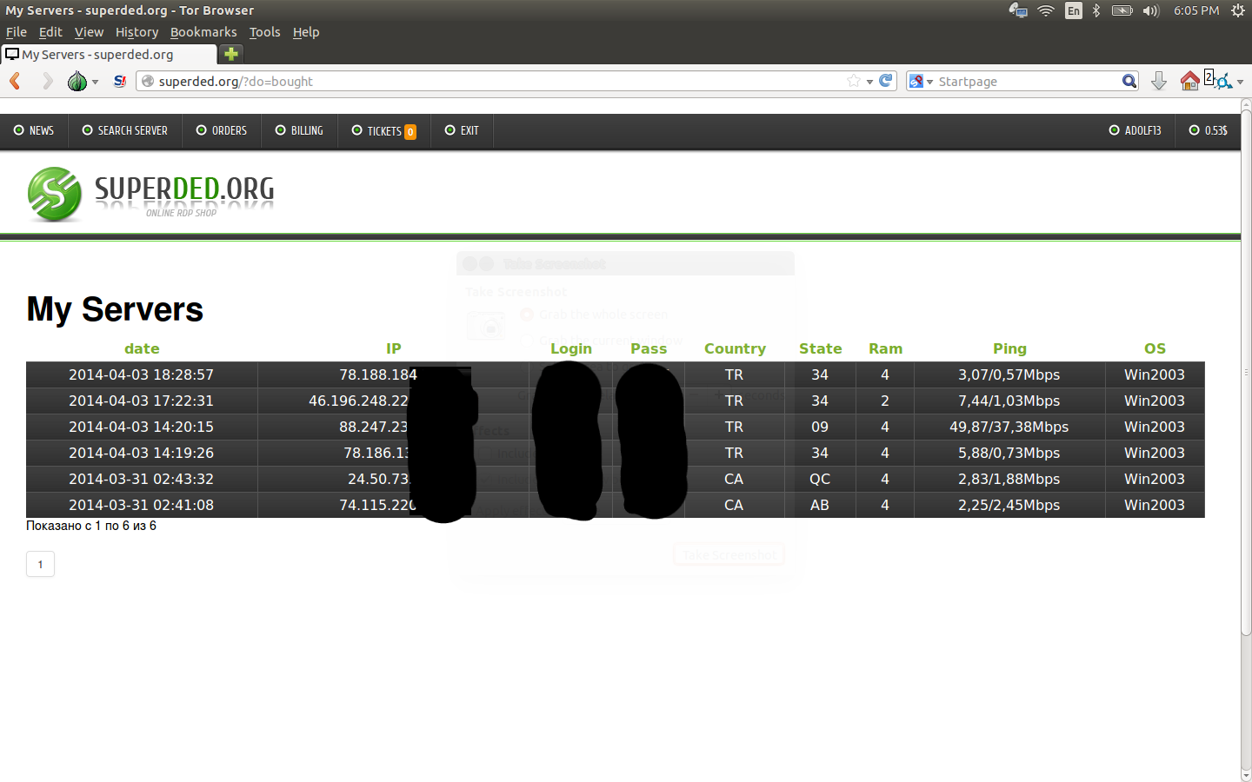Open the History menu
This screenshot has height=782, width=1252.
click(x=137, y=32)
